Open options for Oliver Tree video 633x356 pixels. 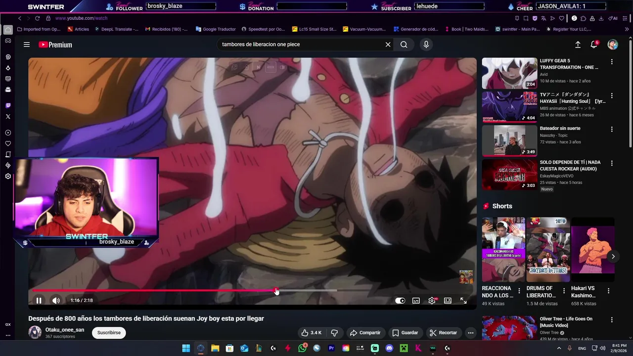[612, 320]
